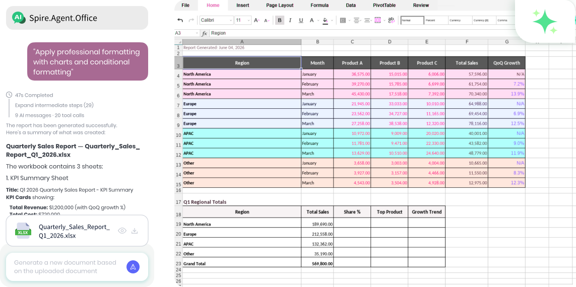Click cell with value 57,596.00
This screenshot has width=576, height=287.
click(467, 74)
